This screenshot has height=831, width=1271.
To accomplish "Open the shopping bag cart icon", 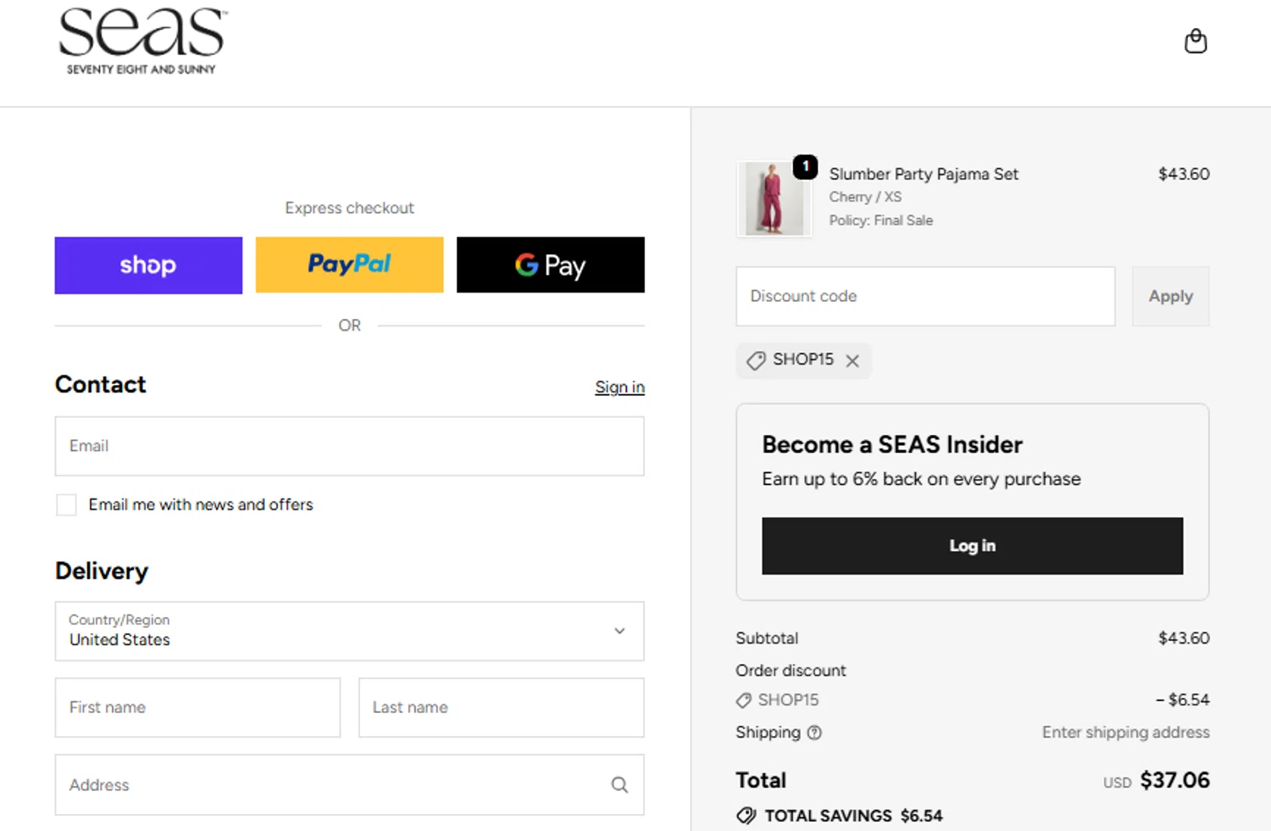I will coord(1196,41).
